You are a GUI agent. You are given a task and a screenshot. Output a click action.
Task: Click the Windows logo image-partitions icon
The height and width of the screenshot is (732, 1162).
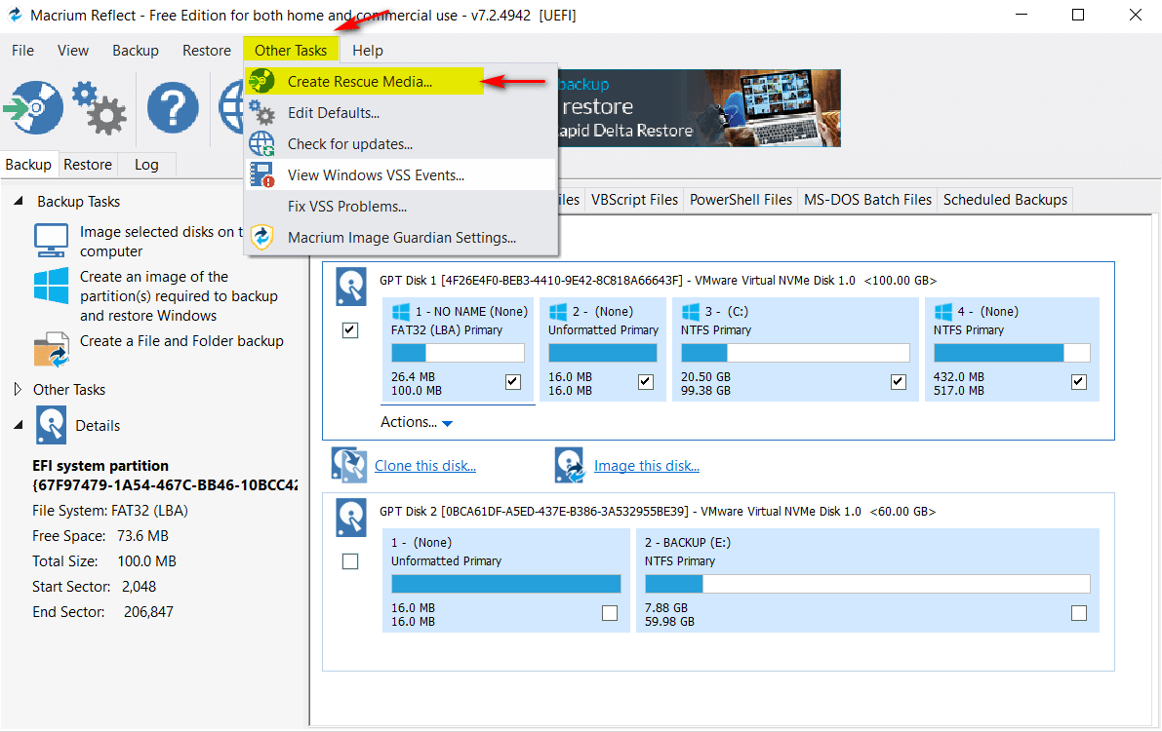tap(51, 286)
